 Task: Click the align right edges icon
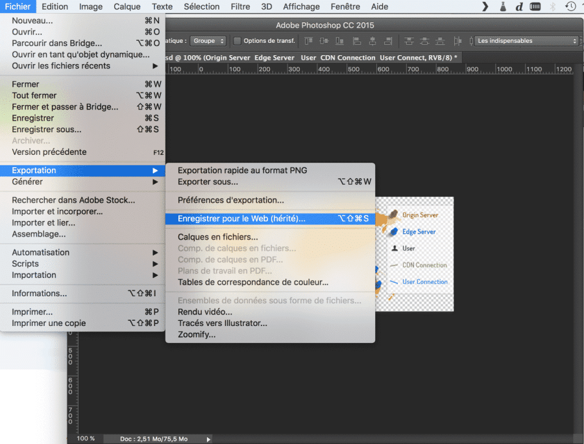[x=387, y=41]
